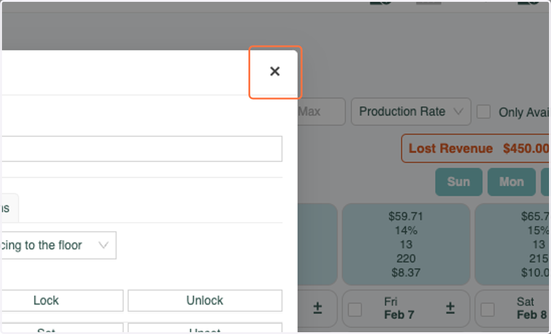Click into the Max input field
Image resolution: width=551 pixels, height=334 pixels.
coord(320,112)
